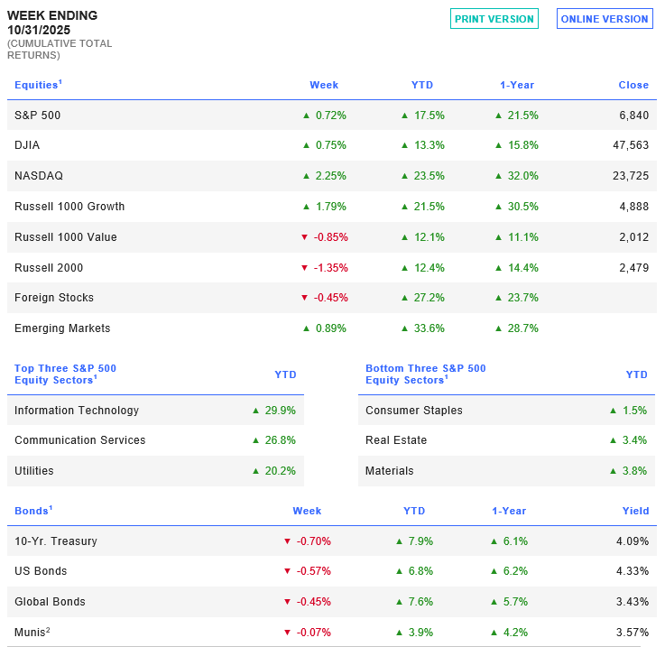665x647 pixels.
Task: Click the NASDAQ row label
Action: (39, 176)
